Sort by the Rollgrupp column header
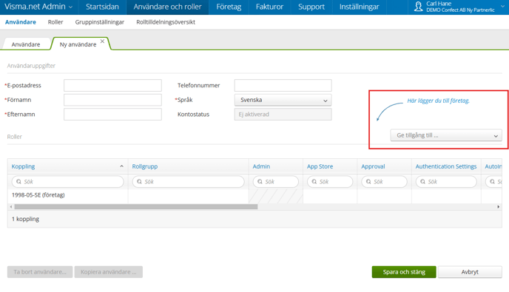 pos(145,166)
